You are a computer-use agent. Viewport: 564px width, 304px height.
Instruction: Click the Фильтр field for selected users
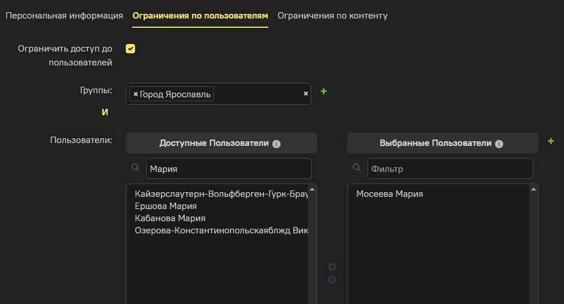449,169
